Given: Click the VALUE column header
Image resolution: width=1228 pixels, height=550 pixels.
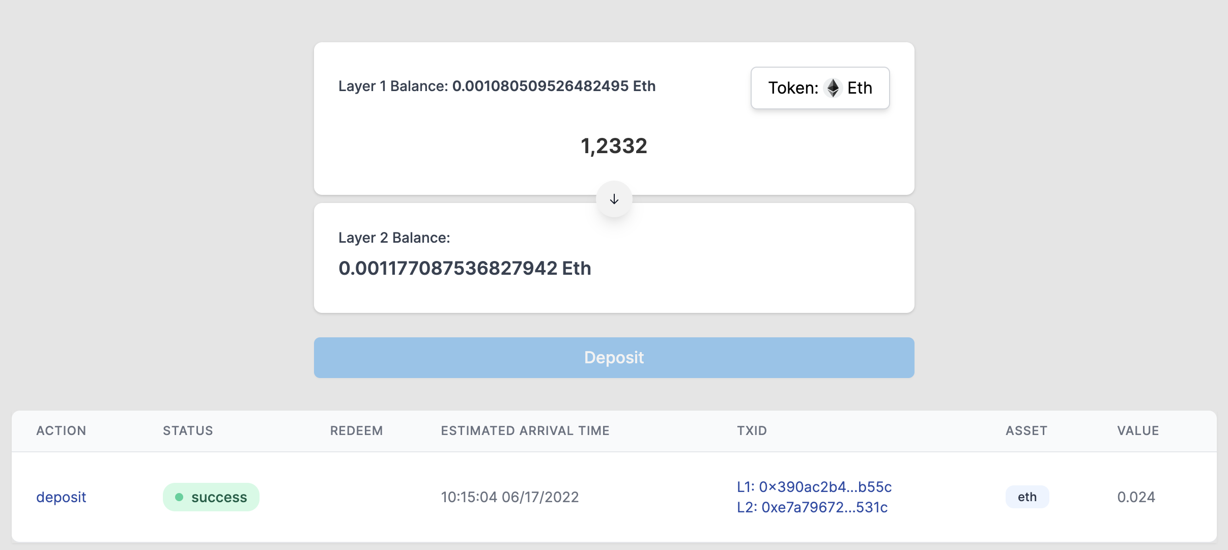Looking at the screenshot, I should tap(1138, 430).
